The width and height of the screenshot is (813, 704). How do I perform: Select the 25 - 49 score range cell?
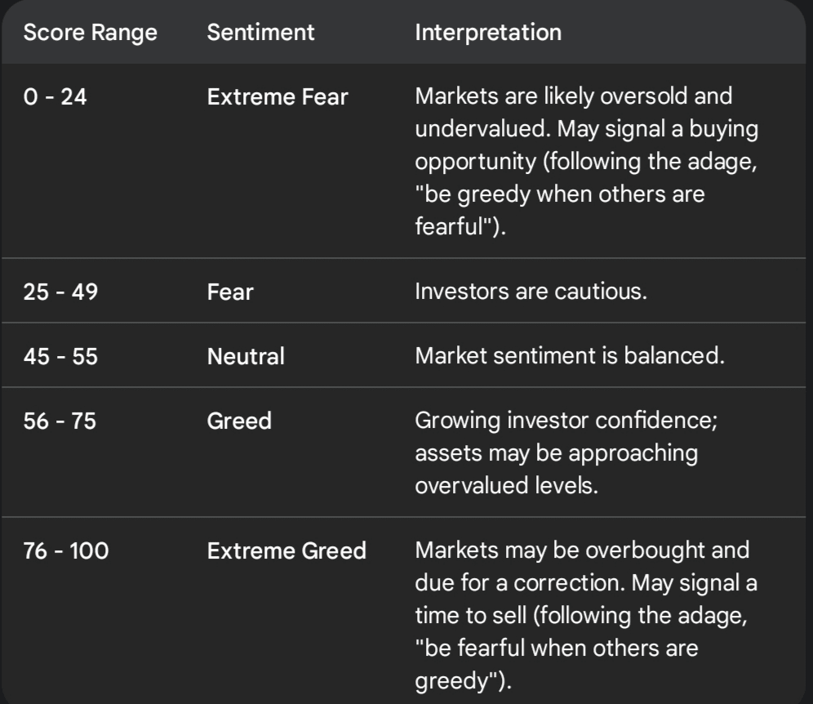click(61, 292)
